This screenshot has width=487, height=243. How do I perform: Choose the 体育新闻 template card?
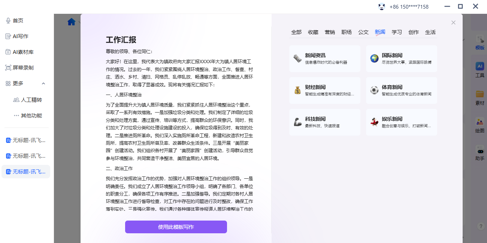point(401,90)
